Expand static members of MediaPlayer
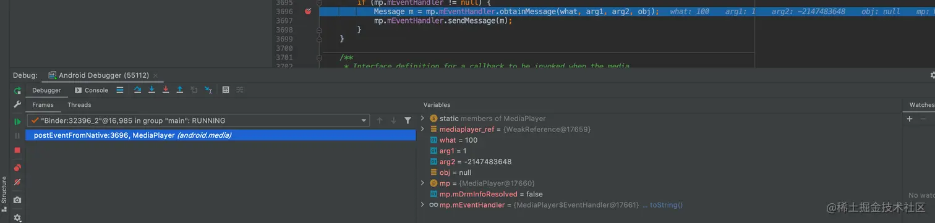 tap(423, 118)
